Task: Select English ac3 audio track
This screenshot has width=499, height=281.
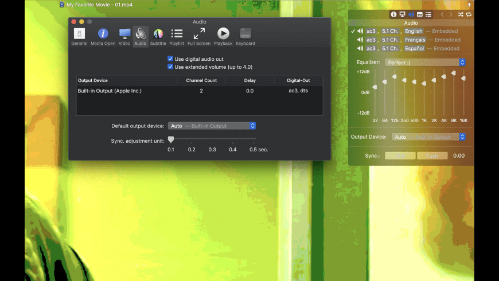Action: [411, 31]
